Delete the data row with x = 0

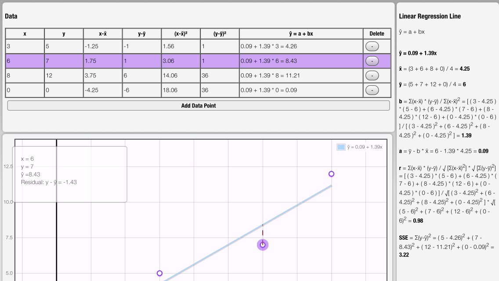tap(372, 90)
